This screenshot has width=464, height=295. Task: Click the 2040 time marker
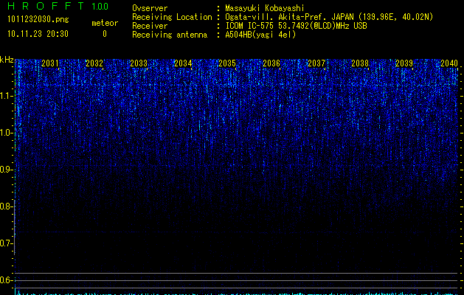tap(449, 63)
